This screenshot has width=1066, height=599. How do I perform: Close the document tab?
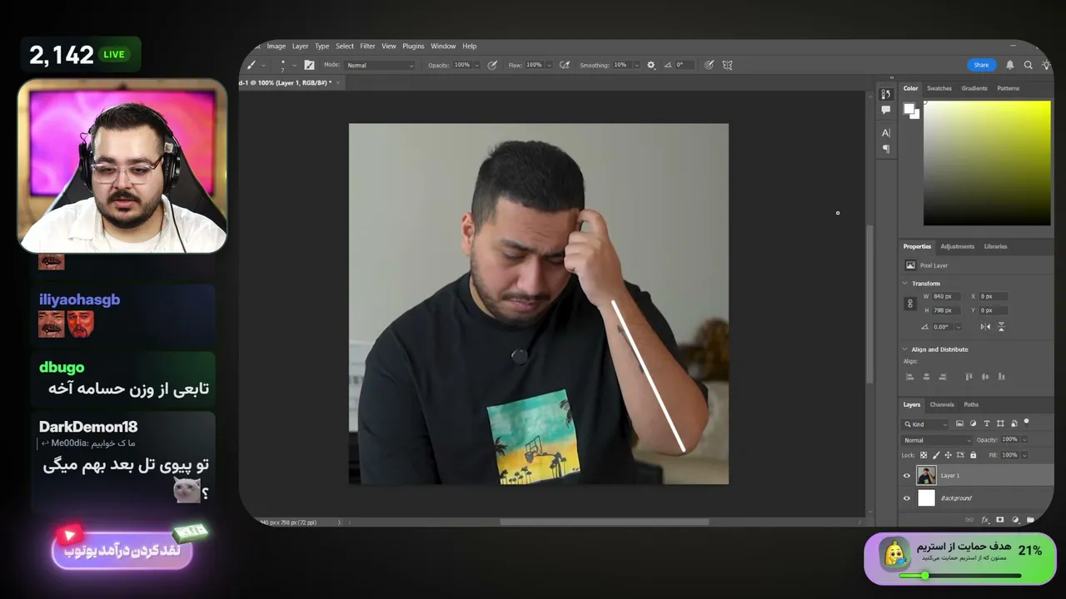(x=337, y=82)
